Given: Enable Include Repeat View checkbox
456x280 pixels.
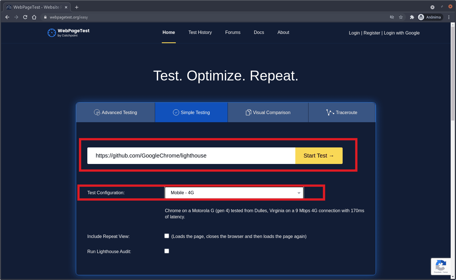Looking at the screenshot, I should (x=167, y=236).
